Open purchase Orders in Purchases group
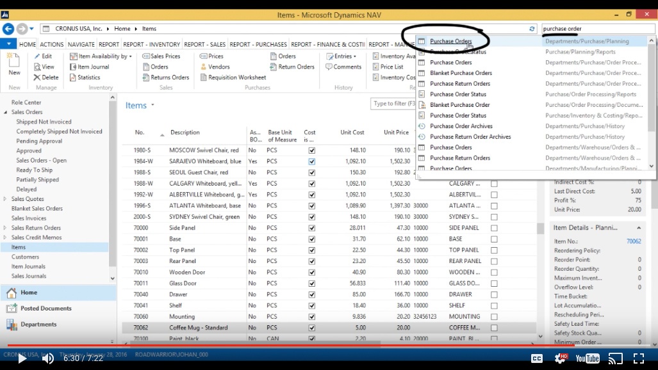Viewport: 658px width, 370px height. click(283, 56)
